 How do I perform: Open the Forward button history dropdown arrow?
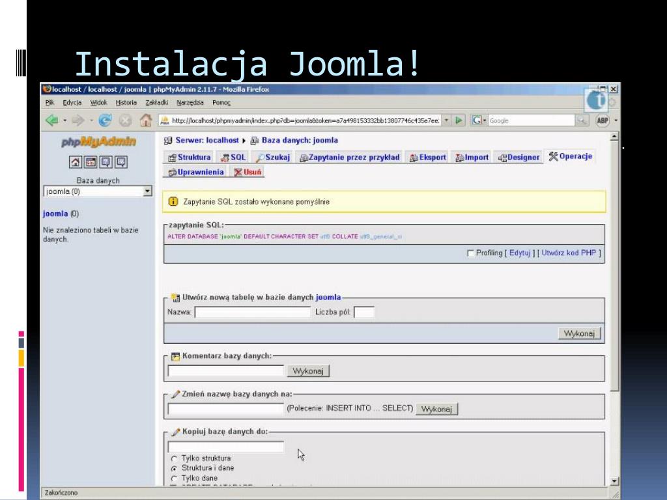(91, 120)
